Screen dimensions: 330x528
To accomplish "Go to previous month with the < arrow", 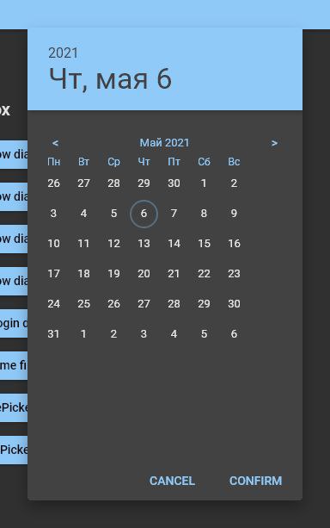I will click(56, 143).
